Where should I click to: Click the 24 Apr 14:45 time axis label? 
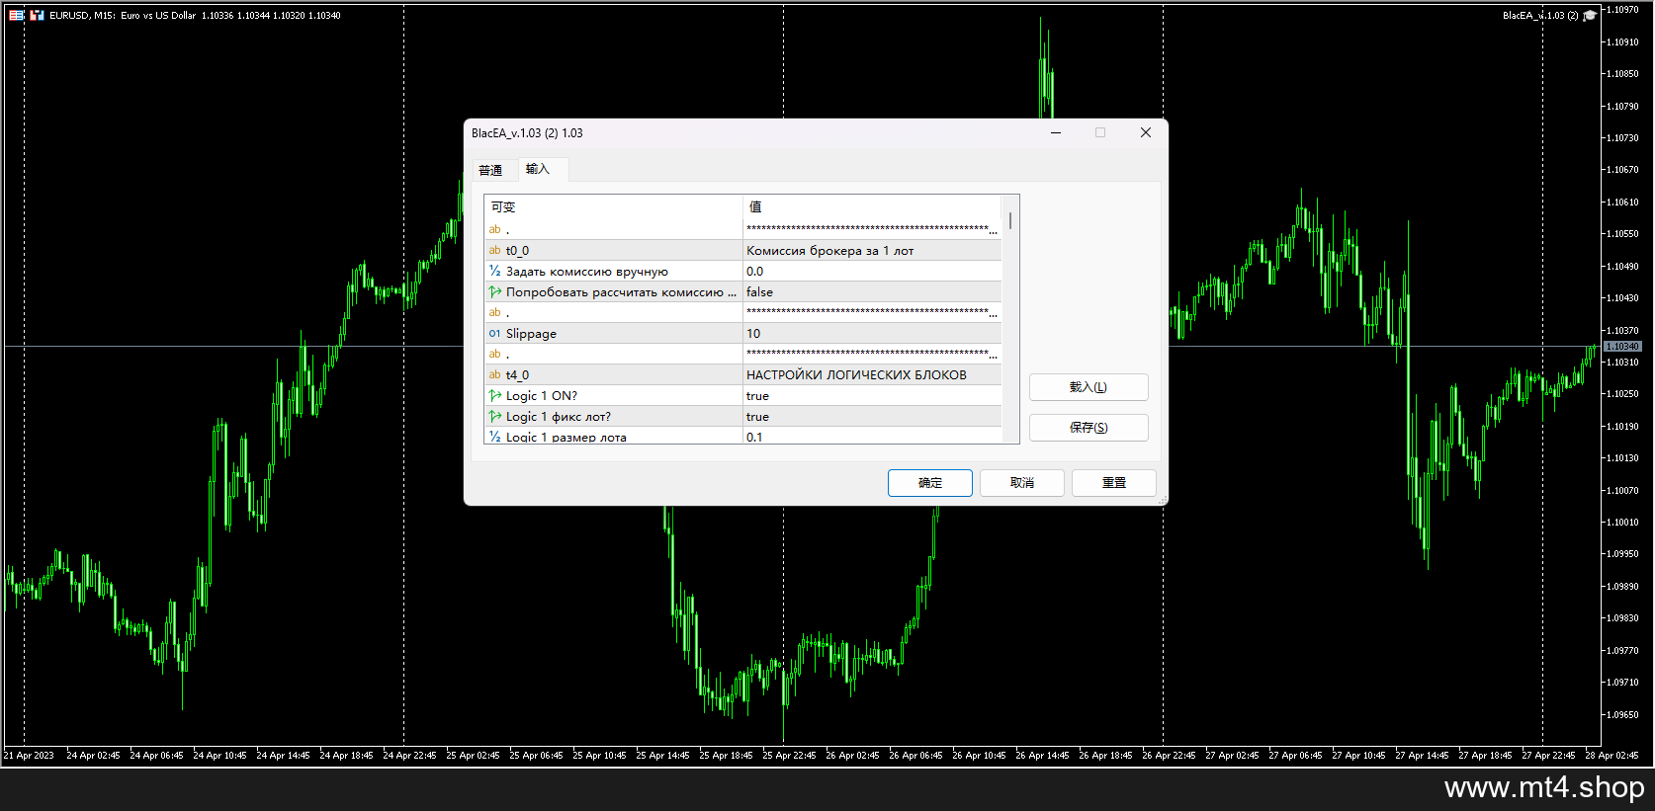[x=283, y=756]
